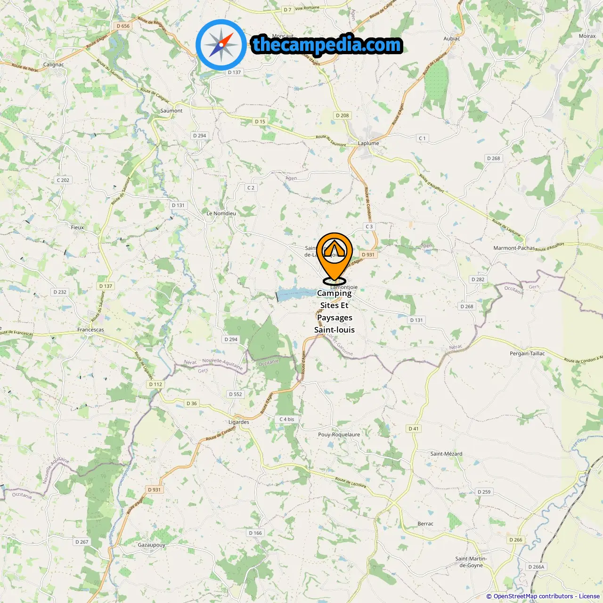Viewport: 603px width, 603px height.
Task: Click the Calignac village label
Action: click(x=53, y=65)
